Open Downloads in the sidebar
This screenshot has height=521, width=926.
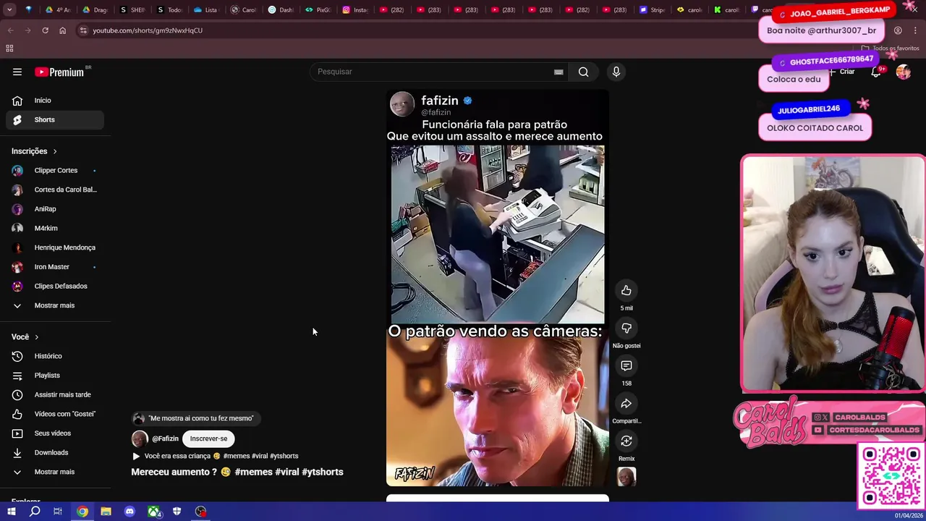pos(55,452)
